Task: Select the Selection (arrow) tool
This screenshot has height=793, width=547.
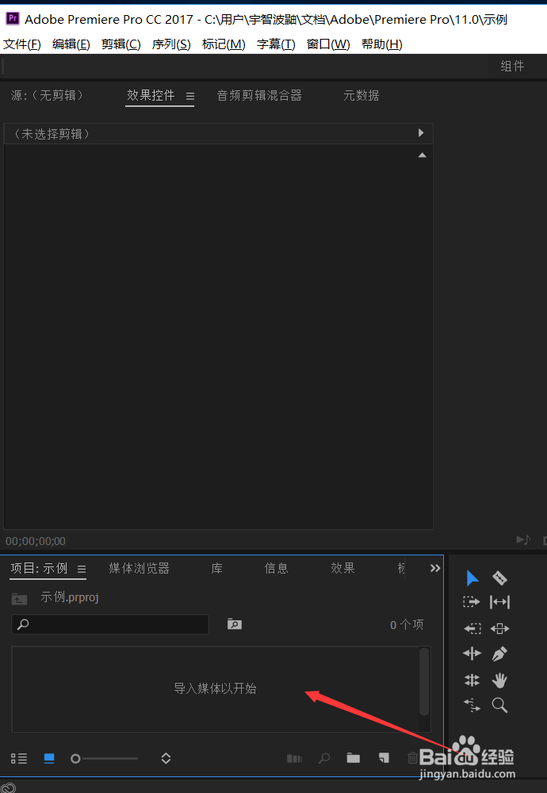Action: pyautogui.click(x=472, y=578)
